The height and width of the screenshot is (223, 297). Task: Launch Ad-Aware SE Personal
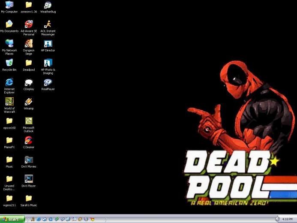click(x=29, y=28)
